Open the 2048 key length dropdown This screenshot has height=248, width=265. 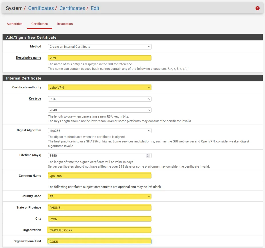point(99,110)
